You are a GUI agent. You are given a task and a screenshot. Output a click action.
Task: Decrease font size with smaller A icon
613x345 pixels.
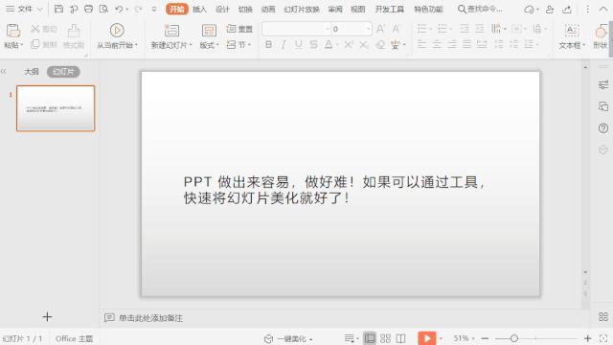pos(396,29)
